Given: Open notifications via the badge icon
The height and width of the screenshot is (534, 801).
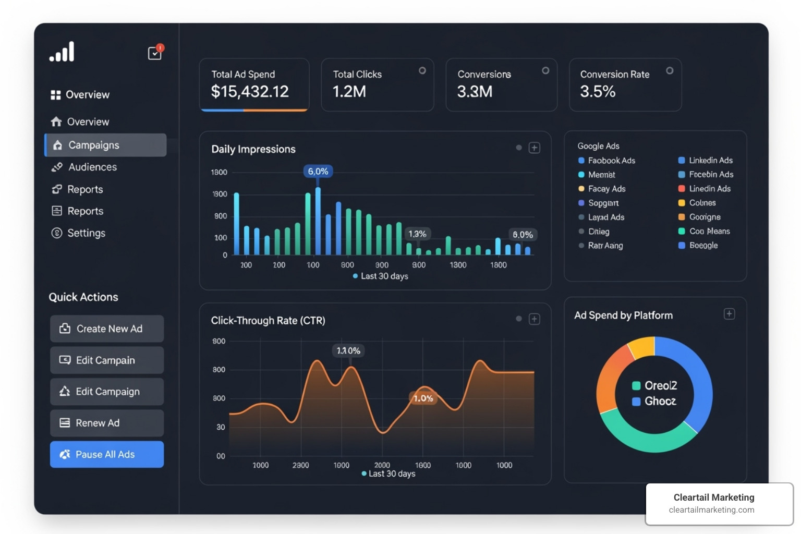Looking at the screenshot, I should [x=154, y=53].
